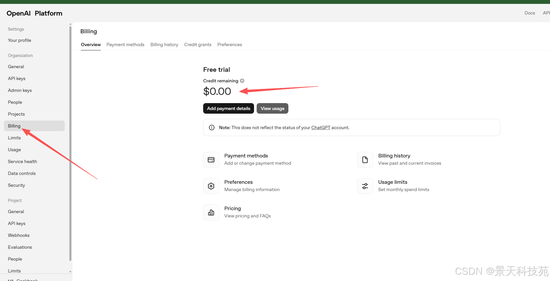Viewport: 550px width, 281px height.
Task: Click the OpenAI Platform logo
Action: (34, 13)
